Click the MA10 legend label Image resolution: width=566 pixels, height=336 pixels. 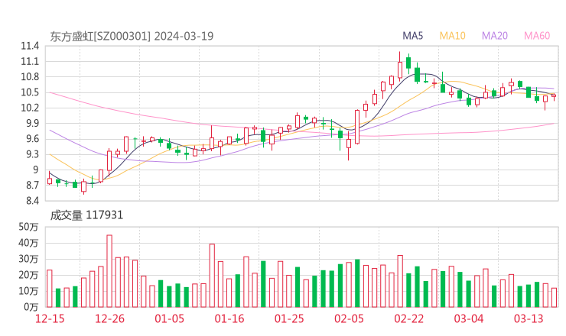[452, 36]
